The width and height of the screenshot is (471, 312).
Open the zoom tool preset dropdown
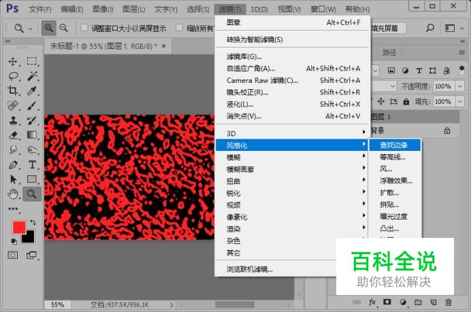pyautogui.click(x=31, y=29)
